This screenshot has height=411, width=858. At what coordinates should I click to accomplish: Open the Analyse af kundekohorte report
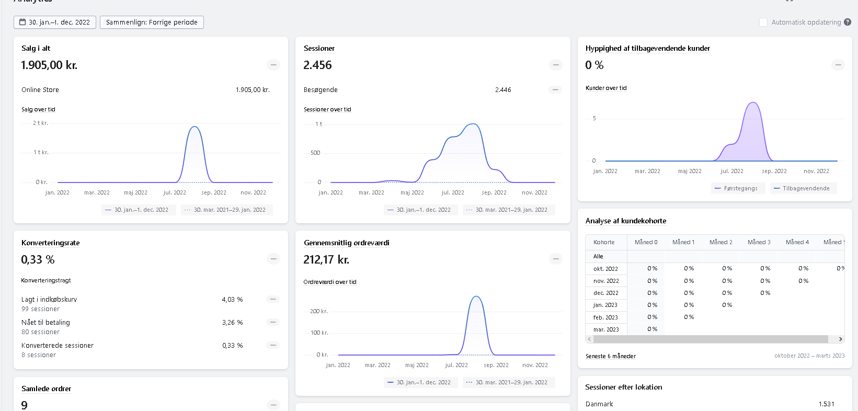[x=625, y=221]
